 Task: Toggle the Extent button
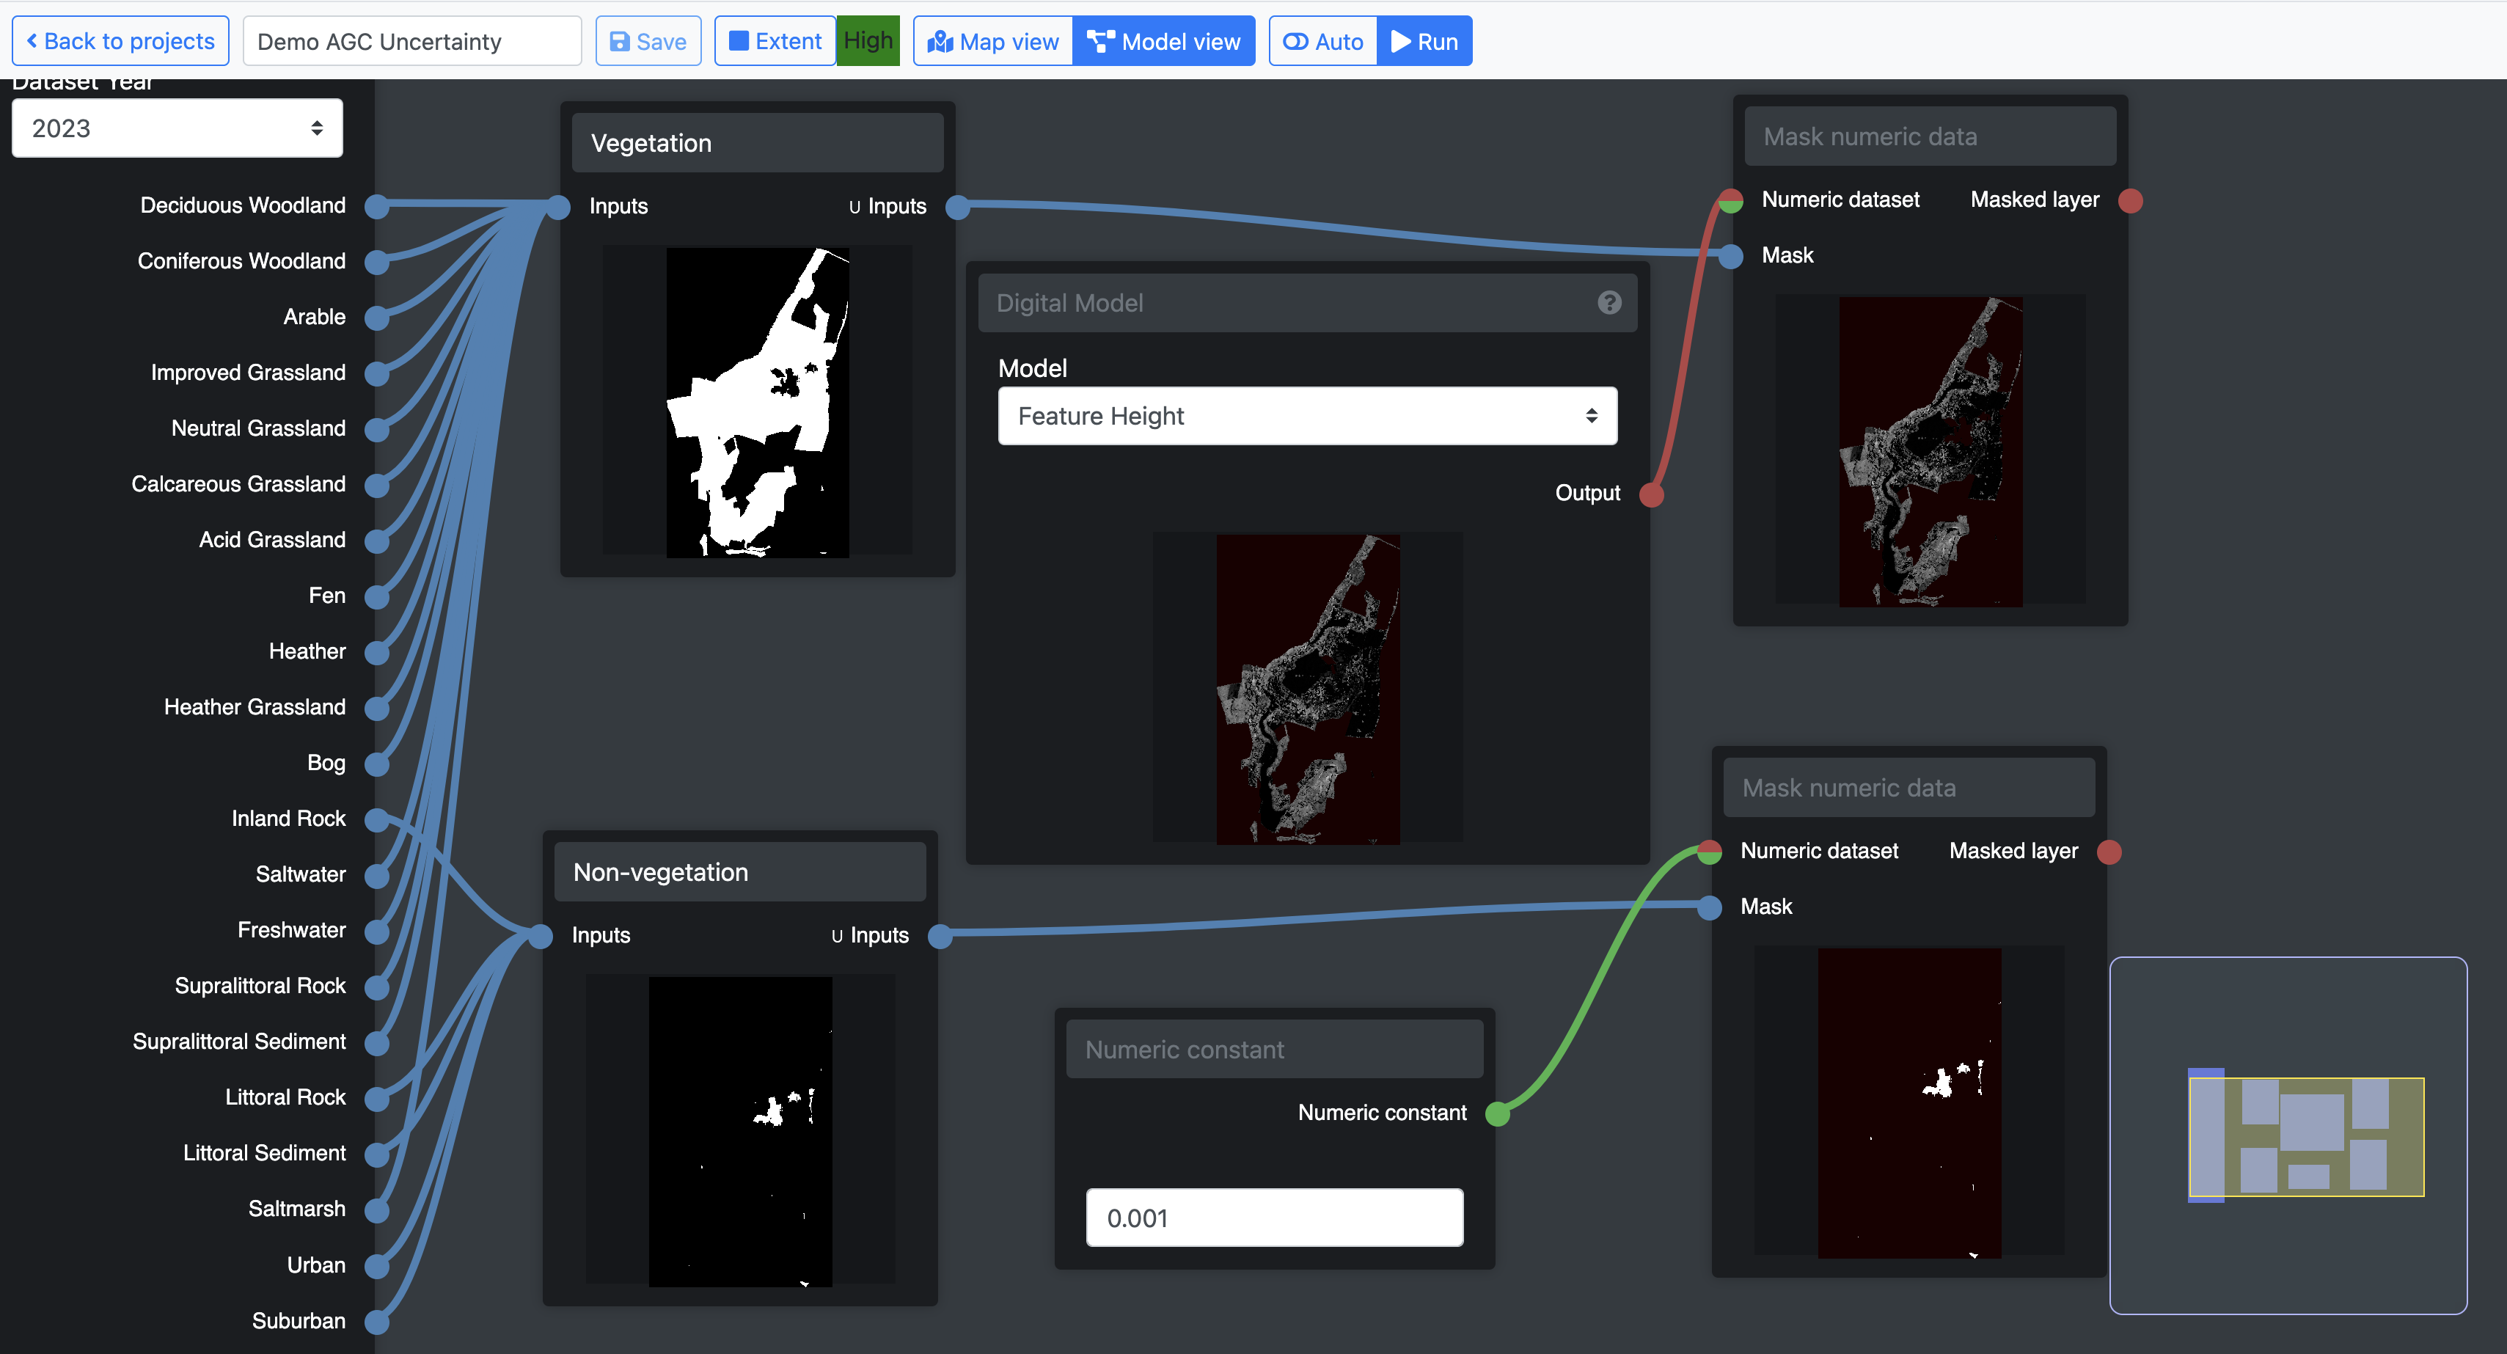[x=775, y=42]
